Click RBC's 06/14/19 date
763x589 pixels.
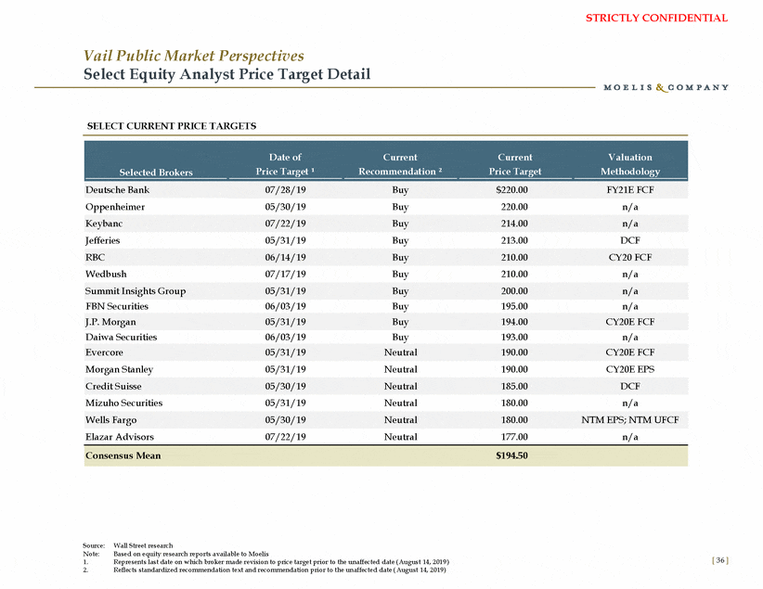285,257
